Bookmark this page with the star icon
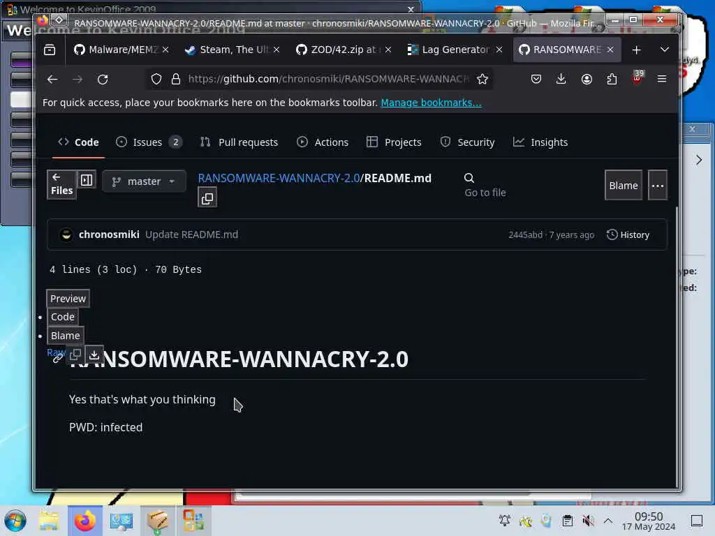This screenshot has height=536, width=715. point(482,80)
